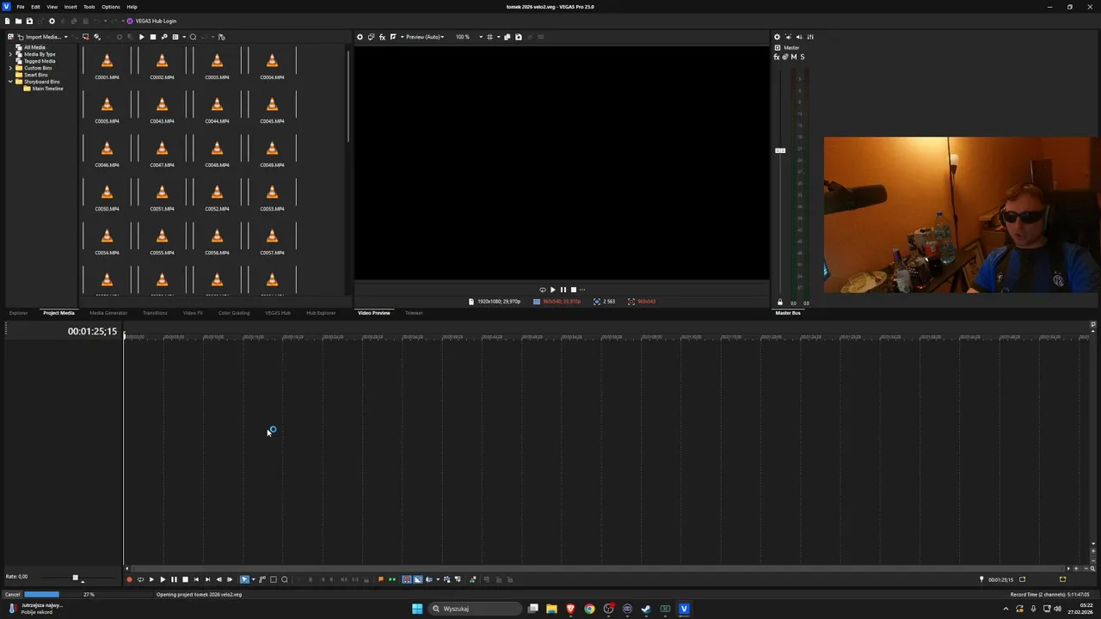Adjust the Master bus volume fader
The height and width of the screenshot is (619, 1101).
pyautogui.click(x=780, y=150)
